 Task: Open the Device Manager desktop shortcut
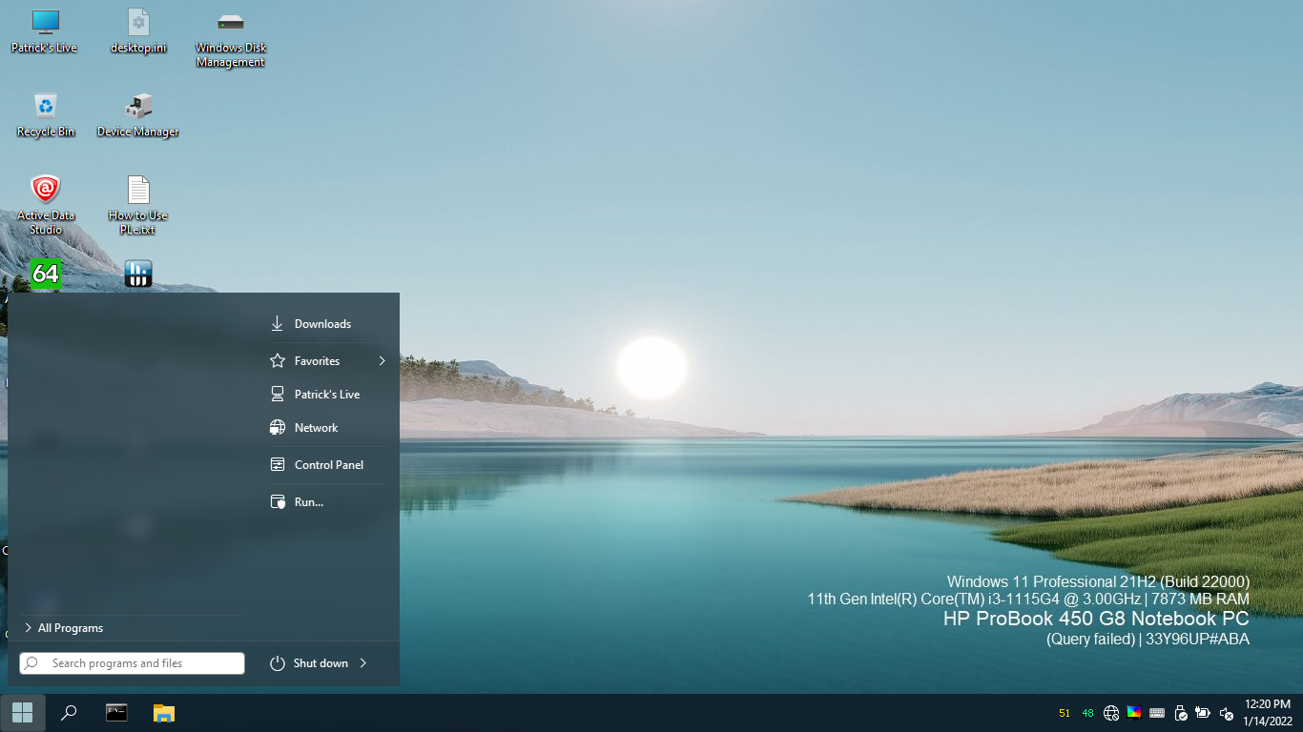[x=138, y=115]
